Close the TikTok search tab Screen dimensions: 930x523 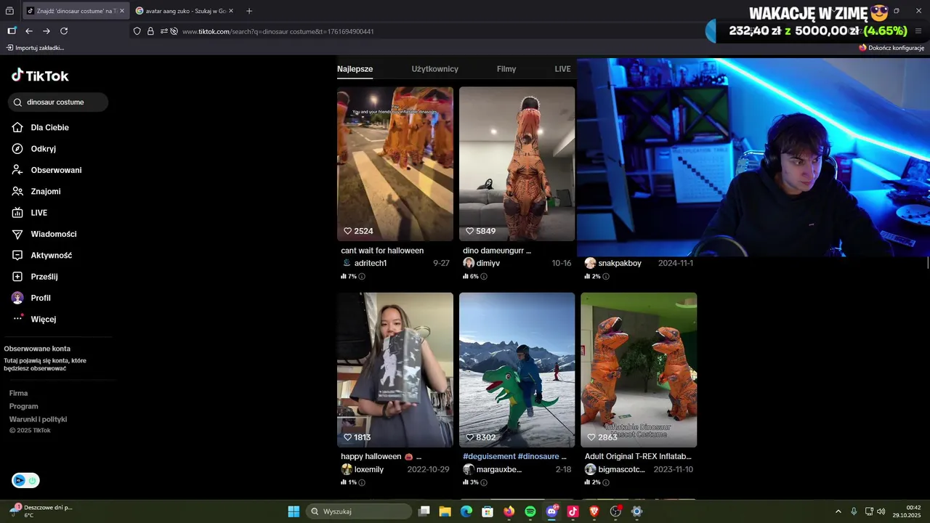click(121, 11)
